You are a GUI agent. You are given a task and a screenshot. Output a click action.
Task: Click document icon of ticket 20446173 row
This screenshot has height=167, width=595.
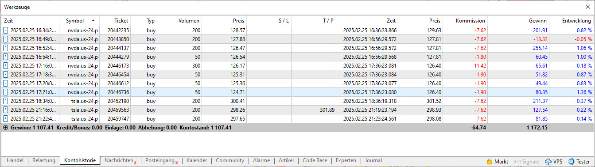point(6,65)
